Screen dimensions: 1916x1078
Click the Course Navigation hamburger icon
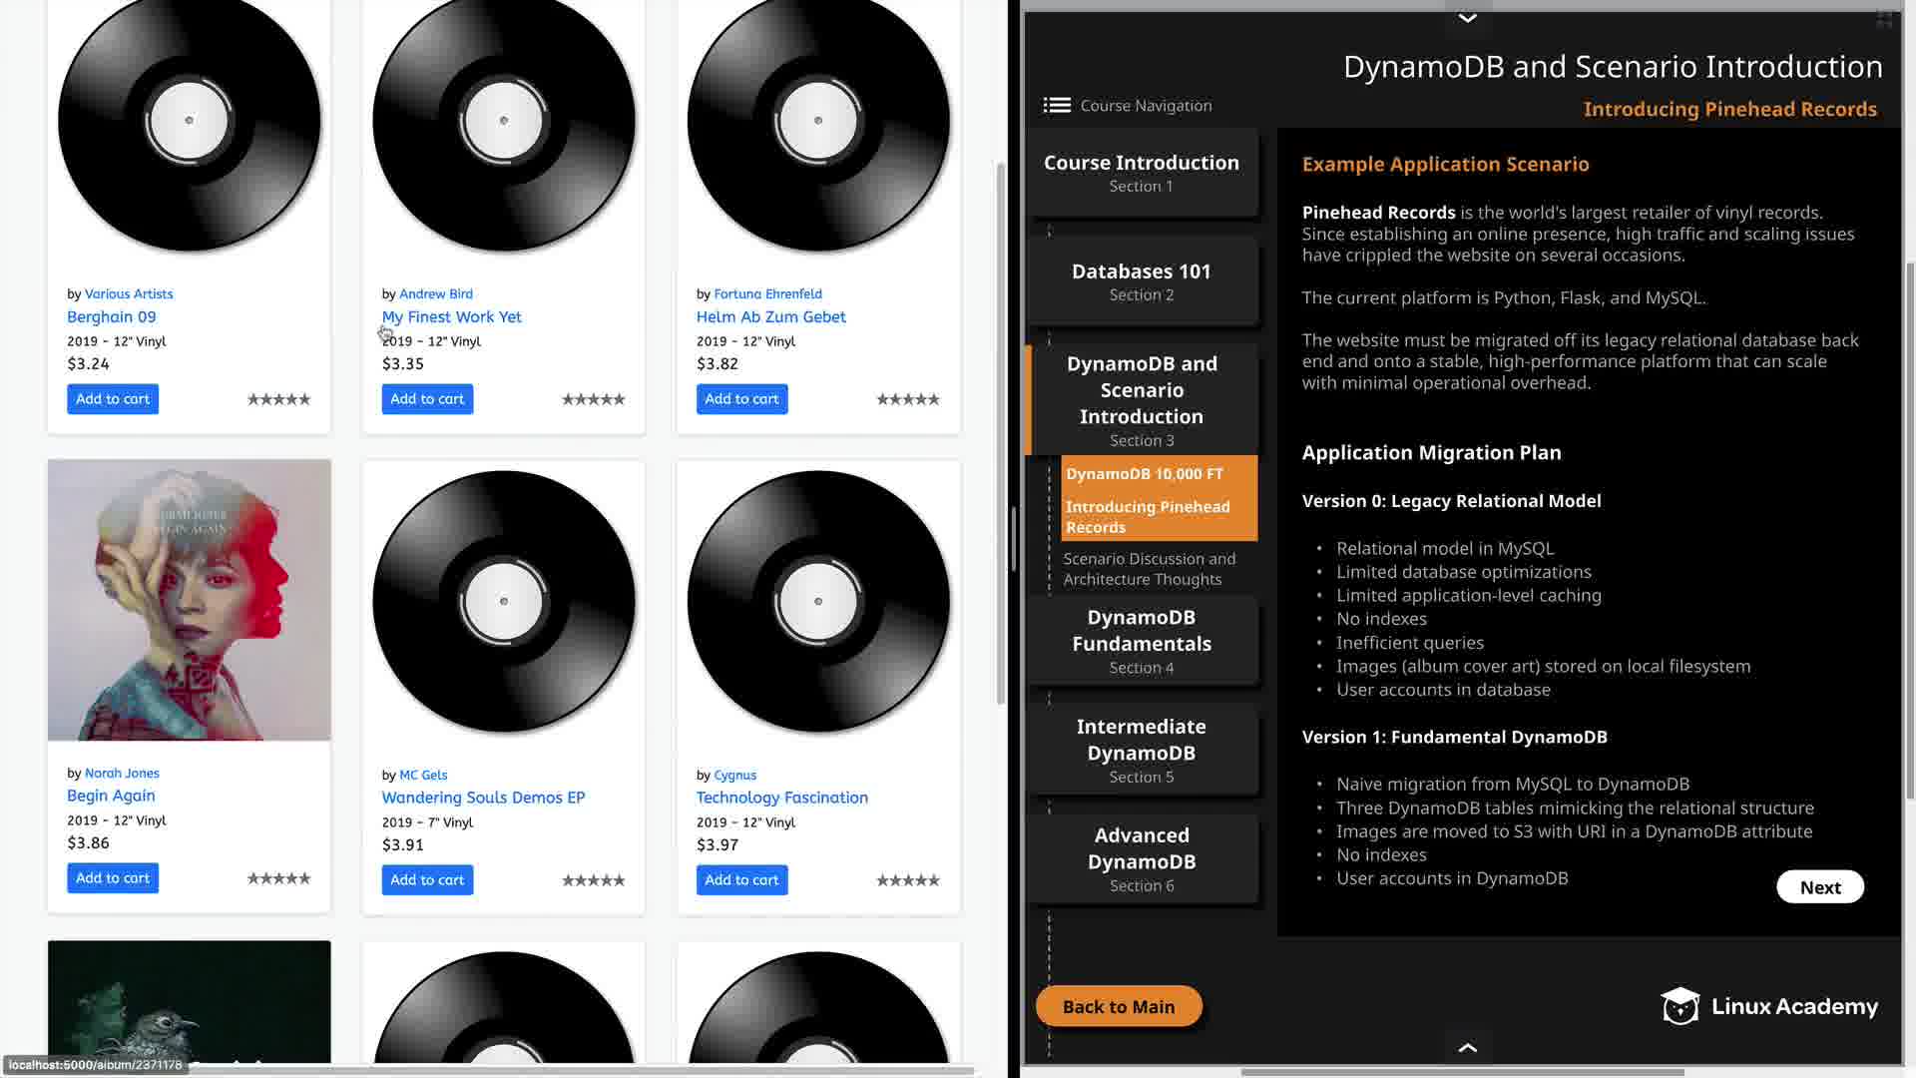click(1057, 105)
